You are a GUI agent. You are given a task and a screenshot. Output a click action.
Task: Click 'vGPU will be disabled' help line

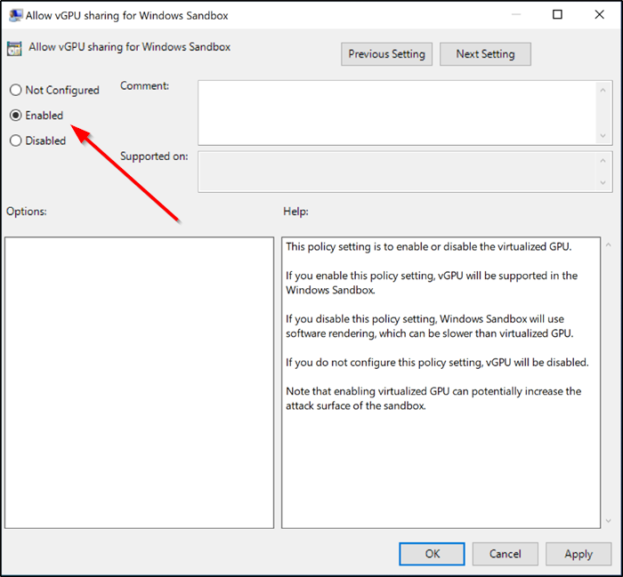(437, 363)
